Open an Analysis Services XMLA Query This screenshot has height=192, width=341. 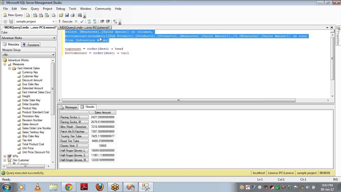click(x=47, y=15)
